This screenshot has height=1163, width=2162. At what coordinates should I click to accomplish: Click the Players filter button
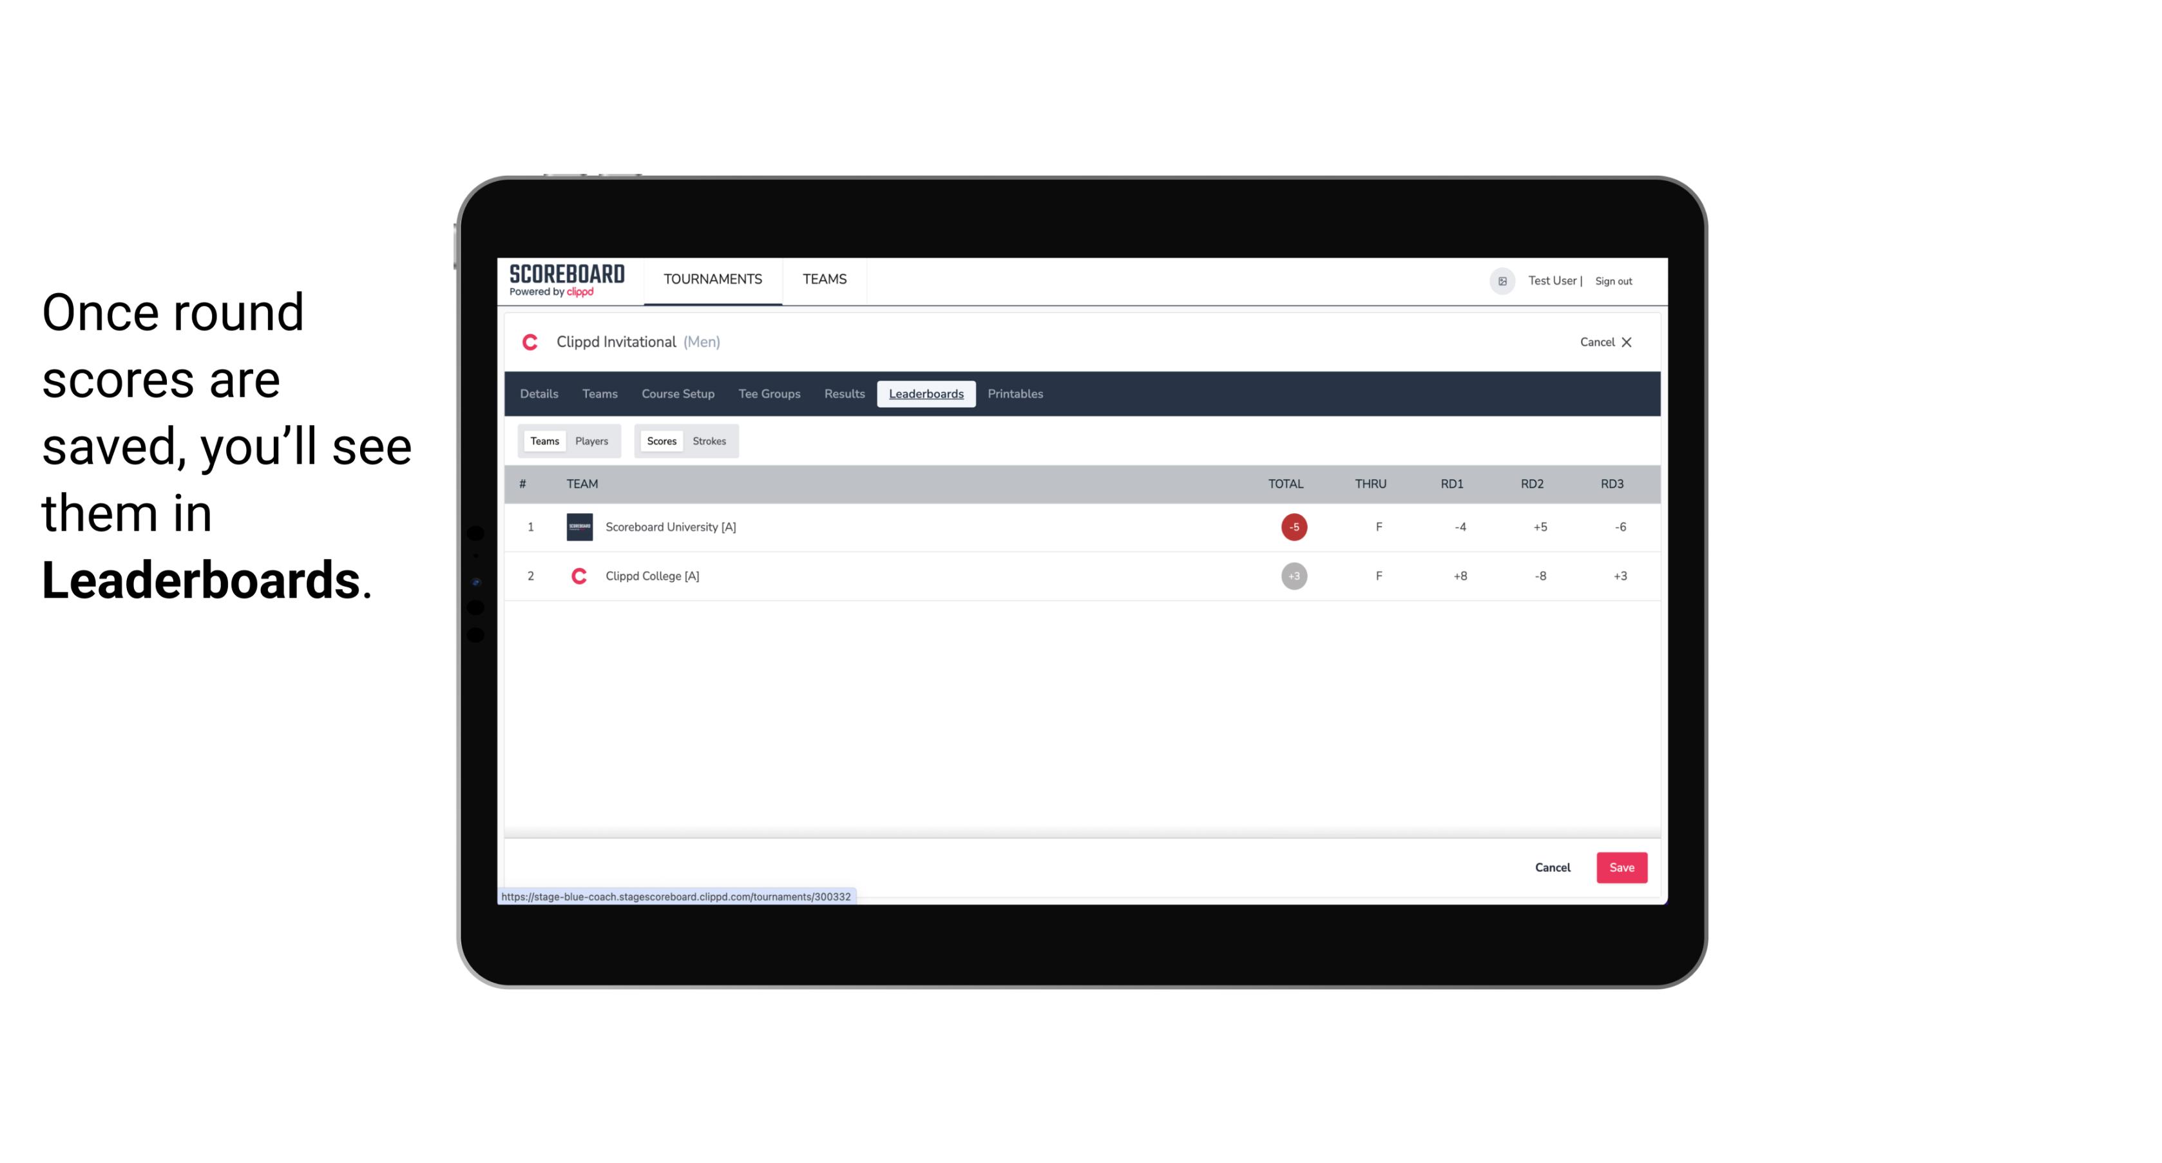point(592,441)
